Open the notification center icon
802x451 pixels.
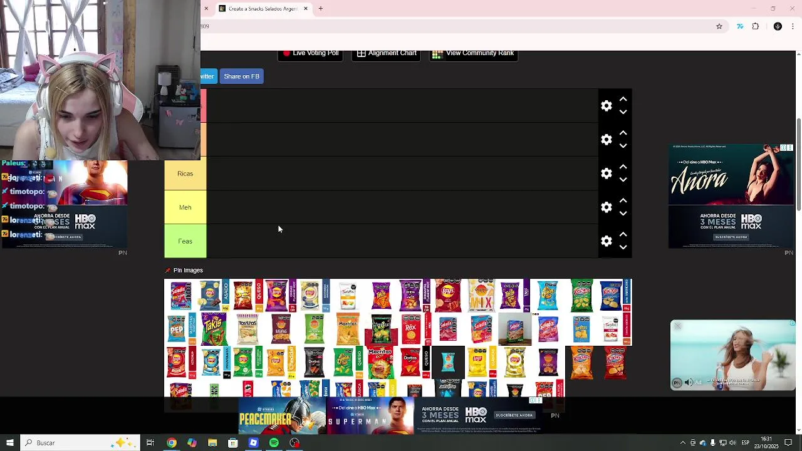(x=788, y=443)
